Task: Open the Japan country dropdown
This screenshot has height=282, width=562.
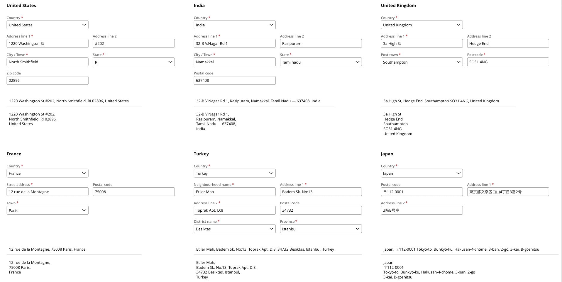Action: (422, 173)
